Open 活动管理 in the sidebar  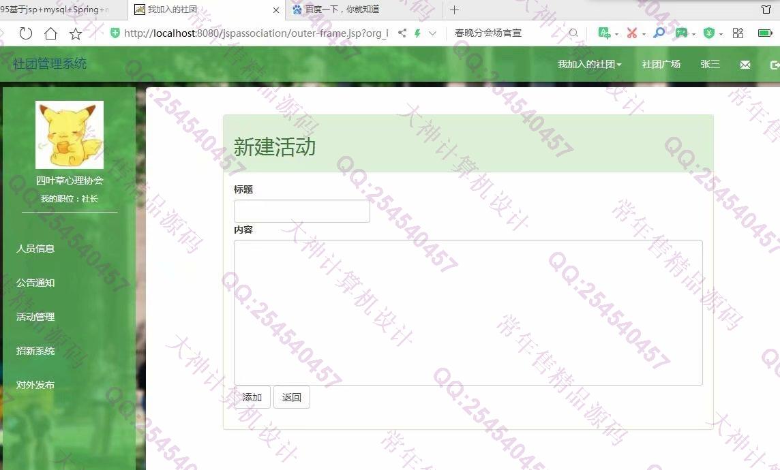click(x=35, y=317)
